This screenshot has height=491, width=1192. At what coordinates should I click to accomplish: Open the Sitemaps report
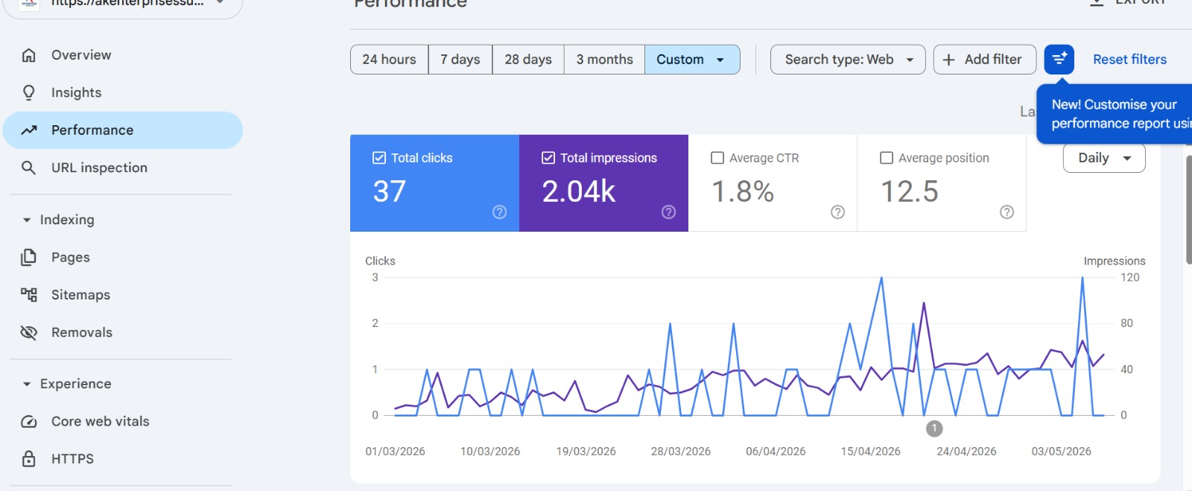coord(123,295)
